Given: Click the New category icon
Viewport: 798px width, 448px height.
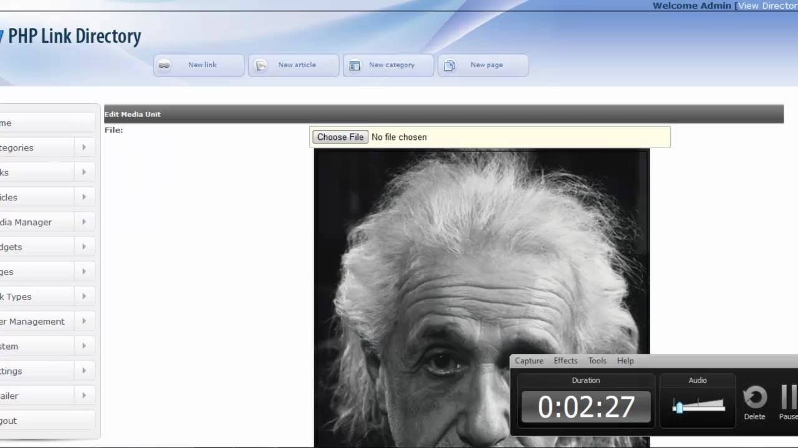Looking at the screenshot, I should point(355,65).
